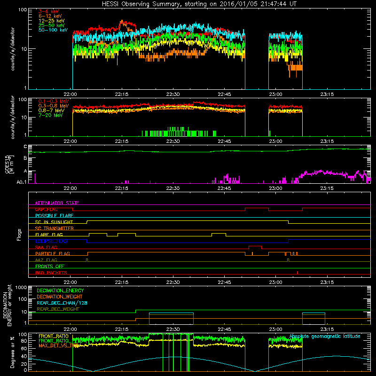Click the 'SC_TRANSMITTER' flag label
Screen dimensions: 376x376
point(55,228)
